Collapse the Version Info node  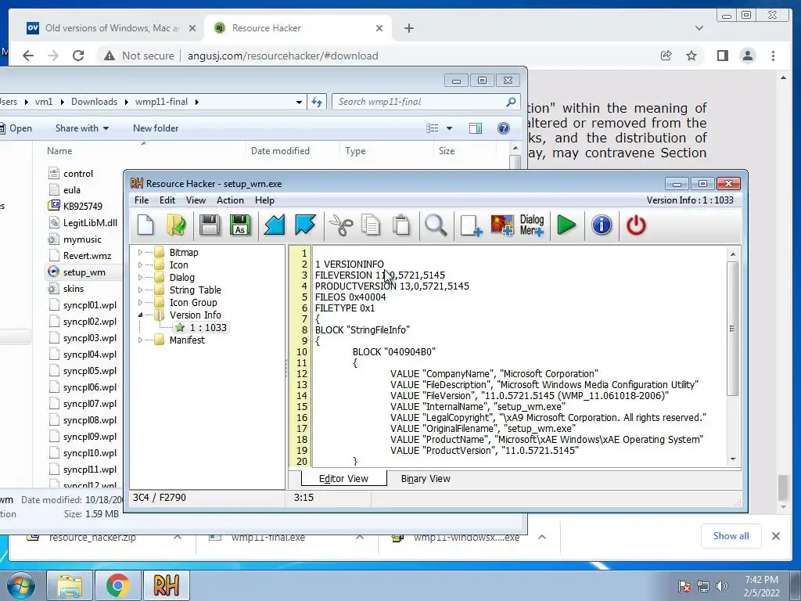[x=141, y=315]
